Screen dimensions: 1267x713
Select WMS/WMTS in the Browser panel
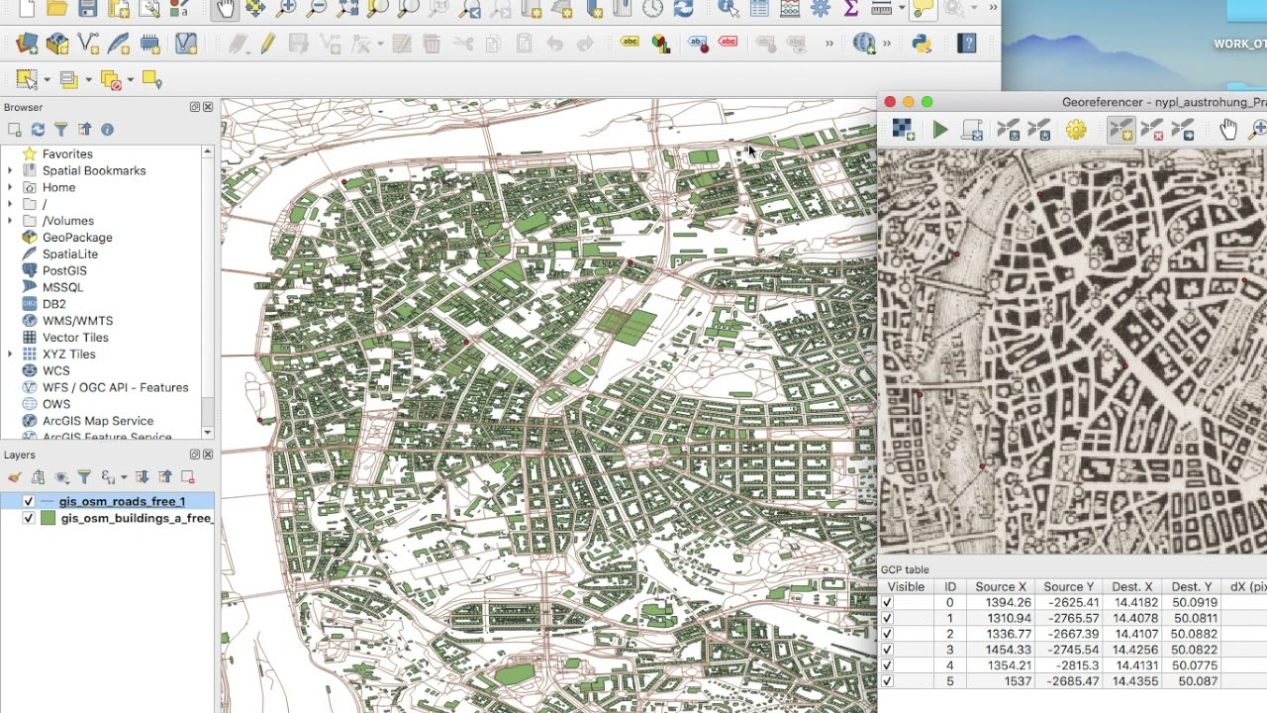click(77, 321)
